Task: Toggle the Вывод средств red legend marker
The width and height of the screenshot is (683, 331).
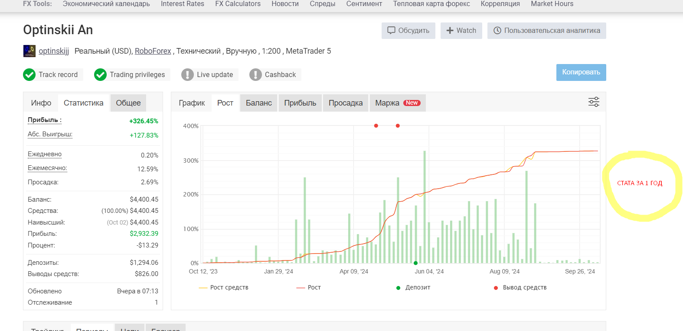Action: coord(496,288)
